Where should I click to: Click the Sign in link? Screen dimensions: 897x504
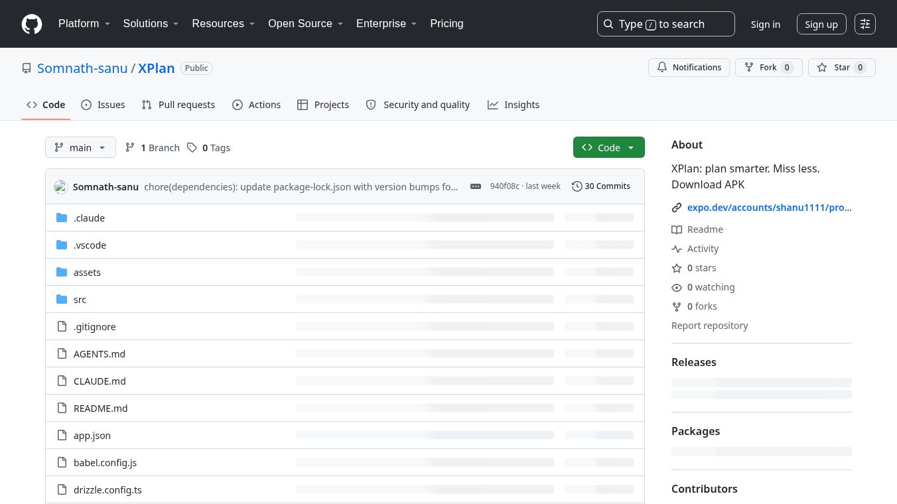point(766,24)
